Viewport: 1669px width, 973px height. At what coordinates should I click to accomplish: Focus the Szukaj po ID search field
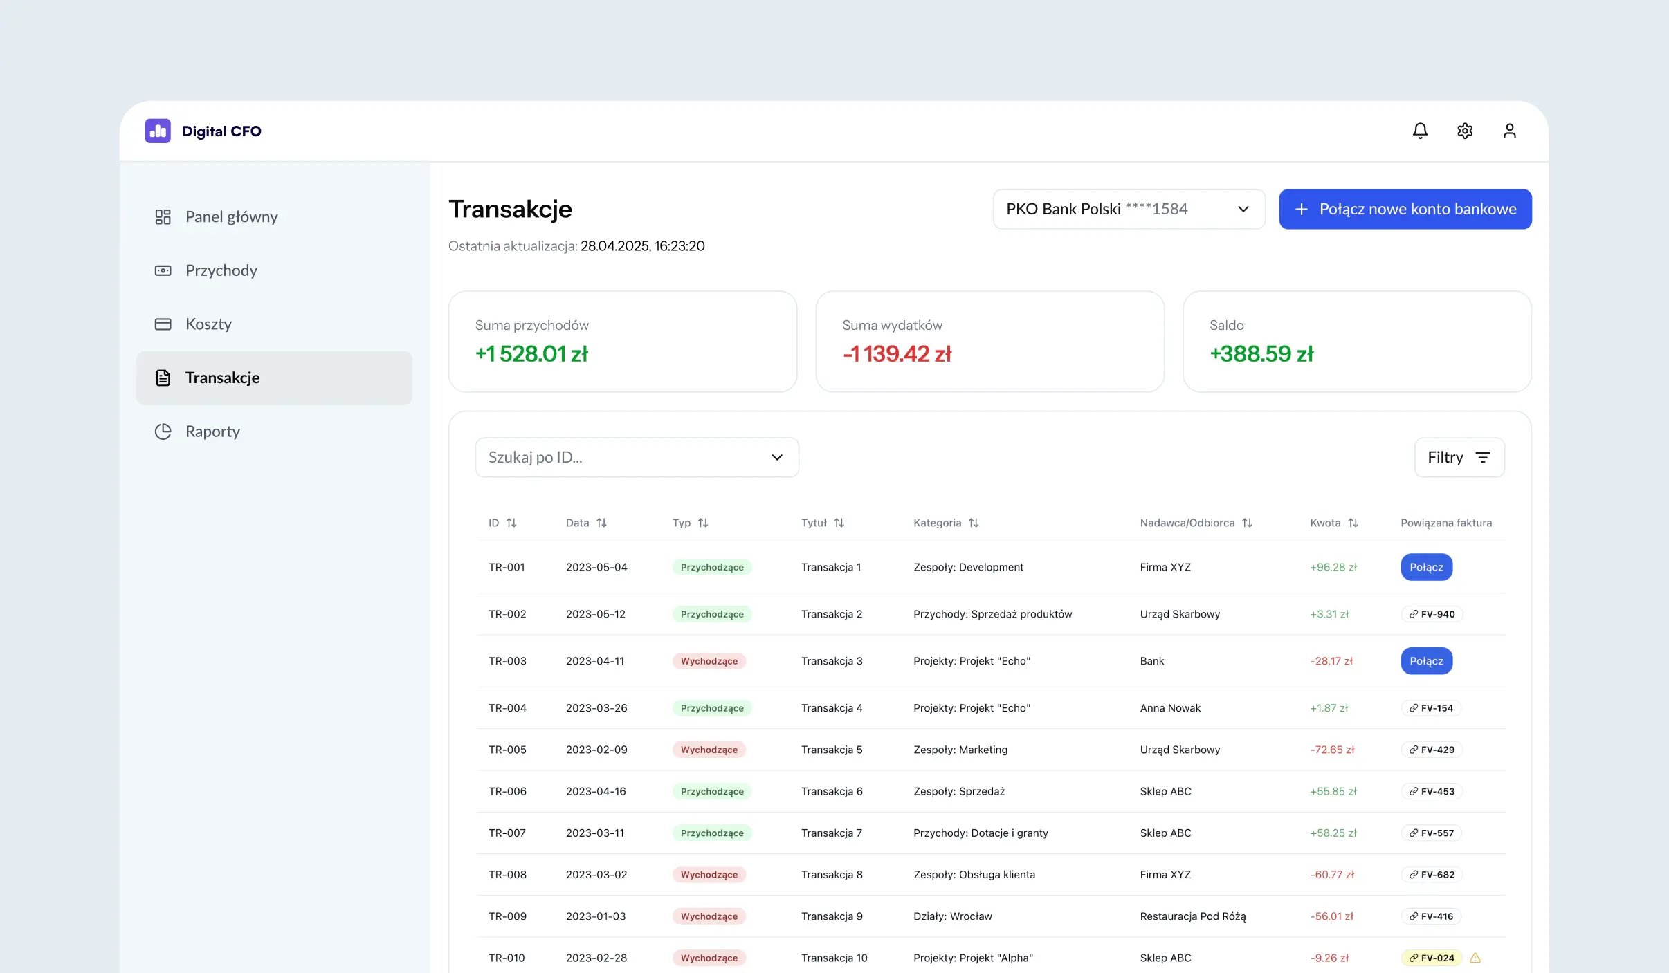pos(637,457)
